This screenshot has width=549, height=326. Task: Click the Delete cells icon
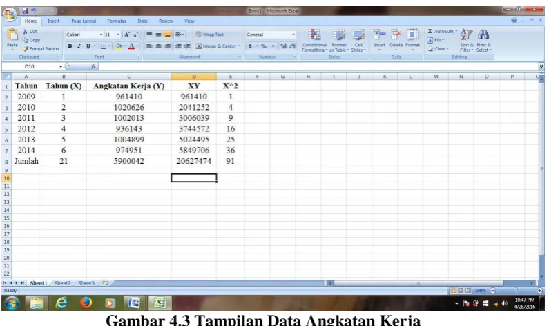[396, 35]
